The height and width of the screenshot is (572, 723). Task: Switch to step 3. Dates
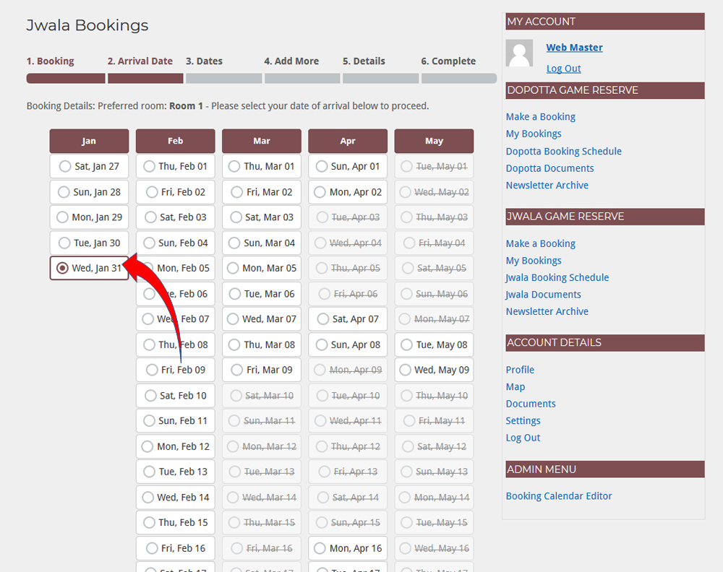(204, 61)
